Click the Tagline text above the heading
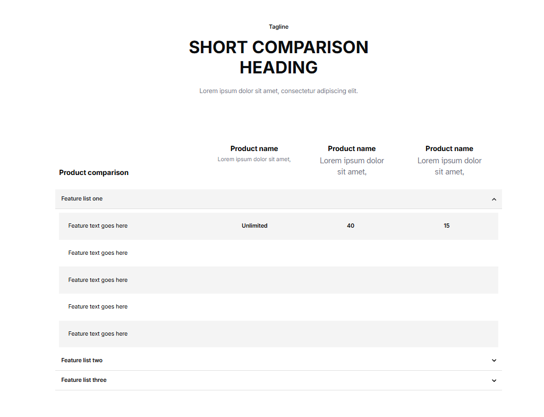Viewport: 544px width, 417px height. point(278,27)
